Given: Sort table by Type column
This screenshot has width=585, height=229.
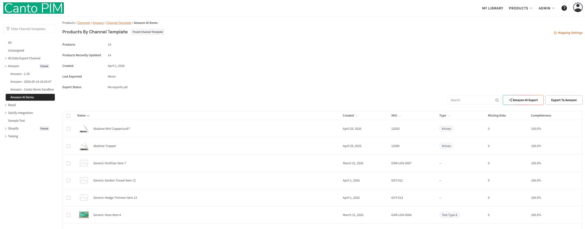Looking at the screenshot, I should tap(444, 116).
